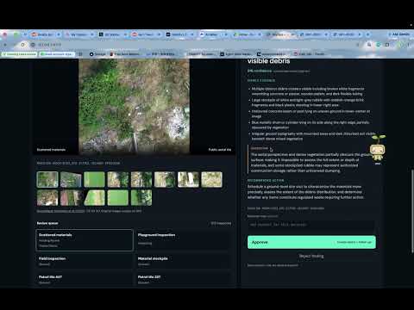Image resolution: width=414 pixels, height=310 pixels.
Task: Open a new browser tab with plus button
Action: point(368,34)
